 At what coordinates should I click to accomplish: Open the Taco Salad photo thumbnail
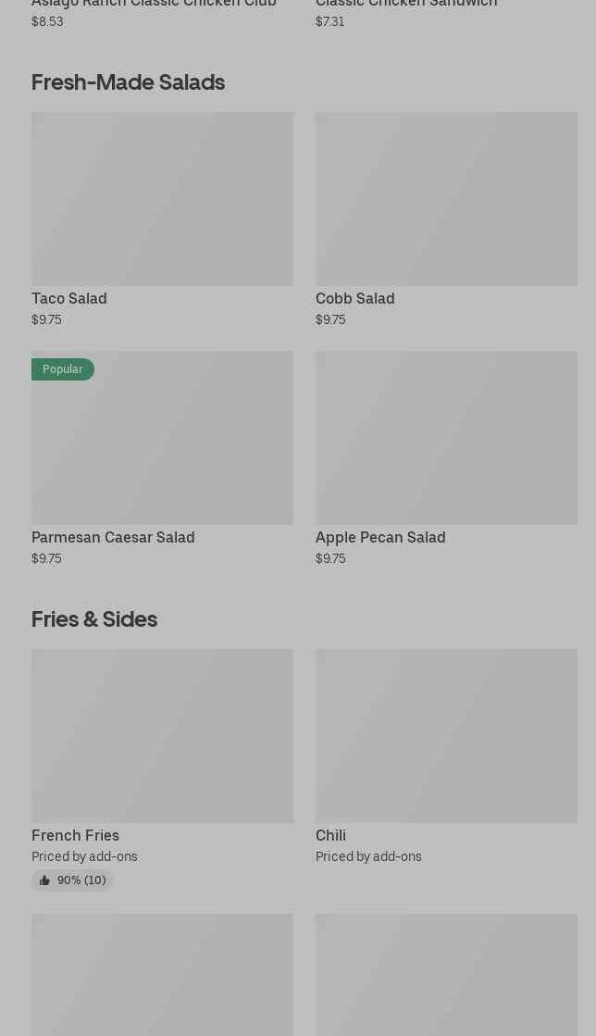[x=162, y=199]
